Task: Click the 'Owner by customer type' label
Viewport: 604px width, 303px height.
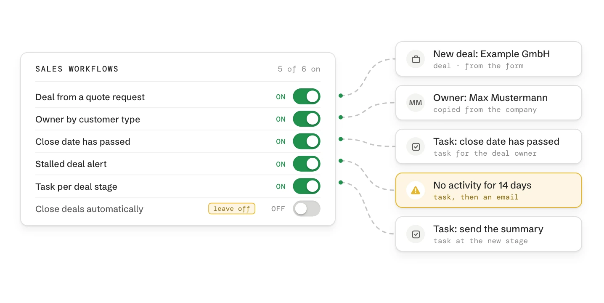Action: [88, 120]
